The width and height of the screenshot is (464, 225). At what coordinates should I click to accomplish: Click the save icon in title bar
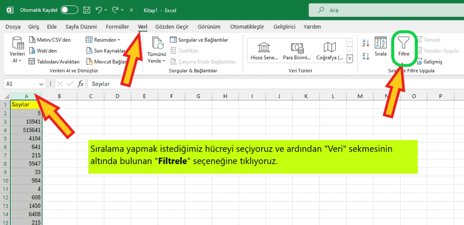86,9
